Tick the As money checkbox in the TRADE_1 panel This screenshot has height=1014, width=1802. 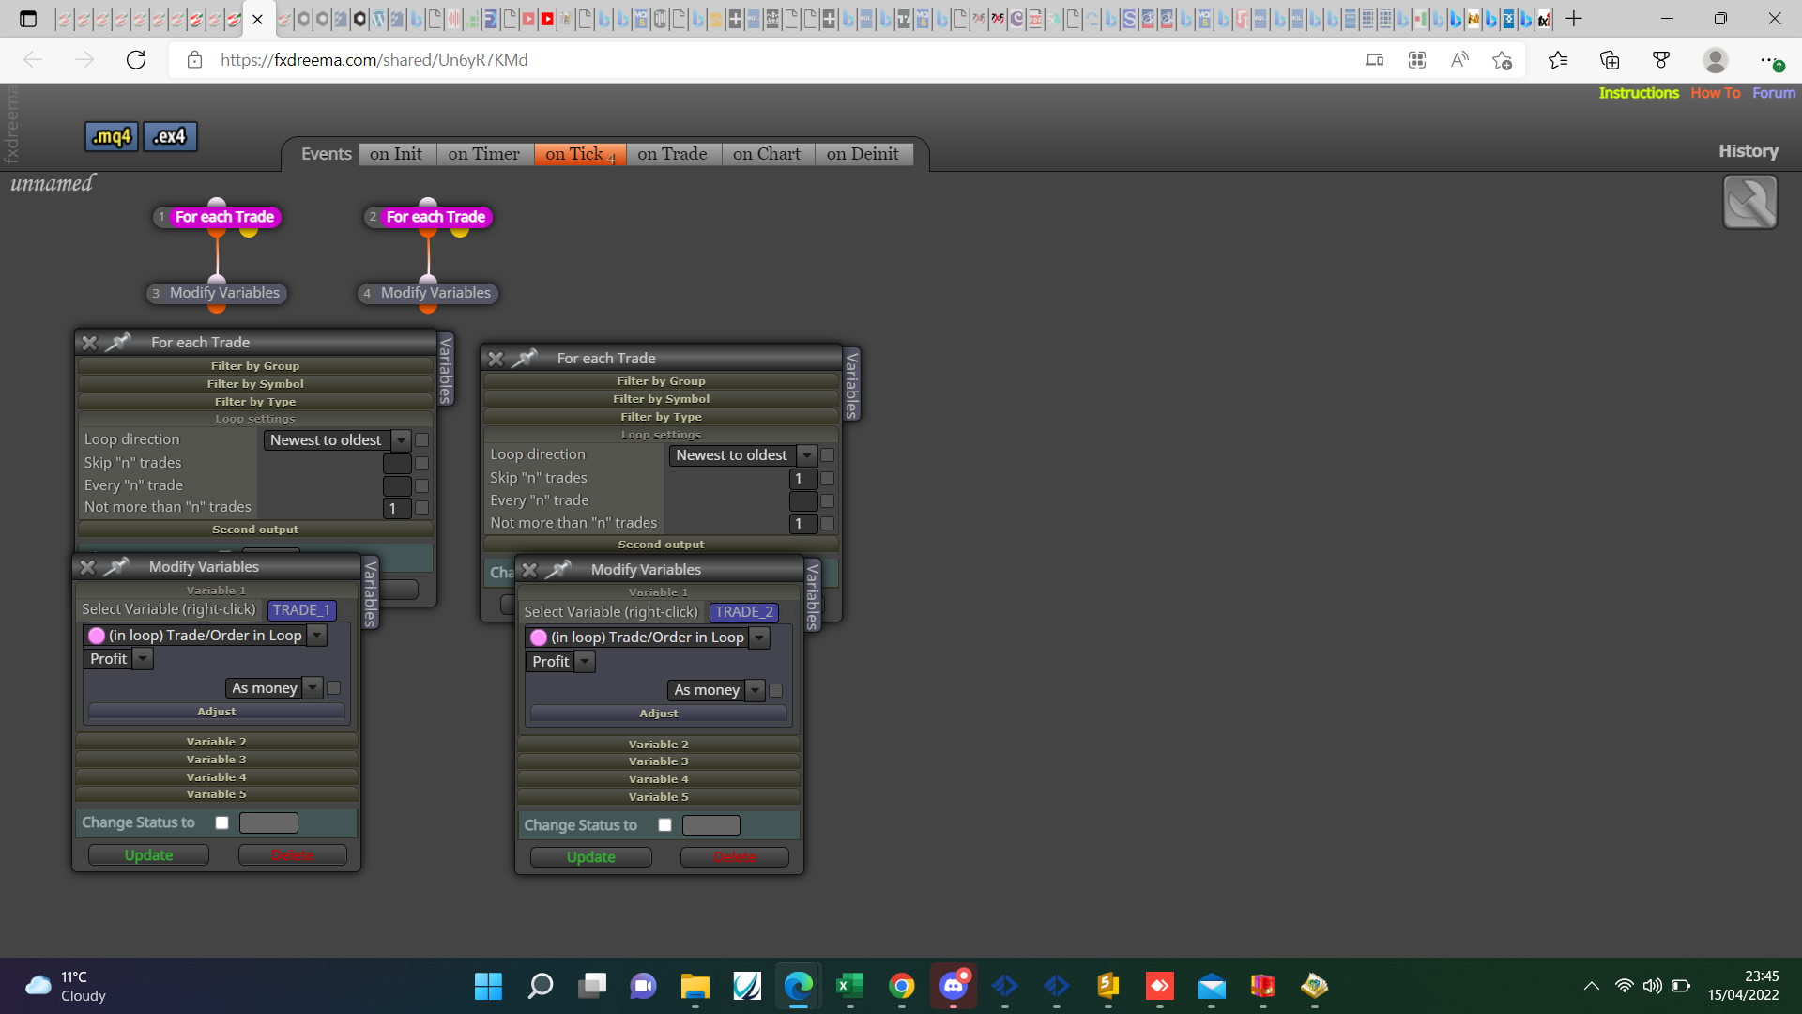pyautogui.click(x=333, y=688)
